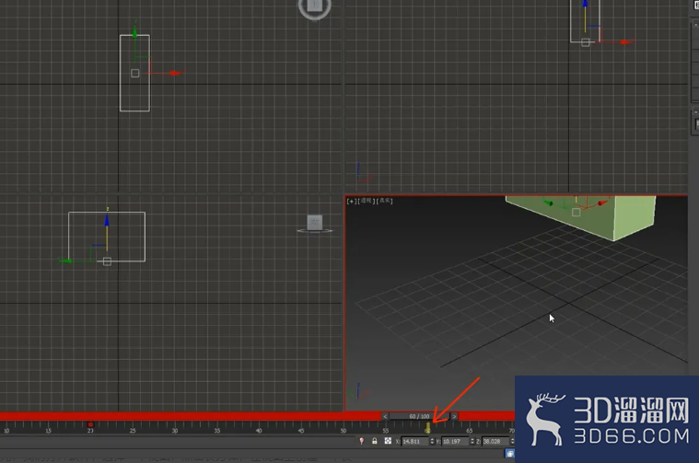Click the Z coordinate field showing 38.028

click(x=495, y=442)
